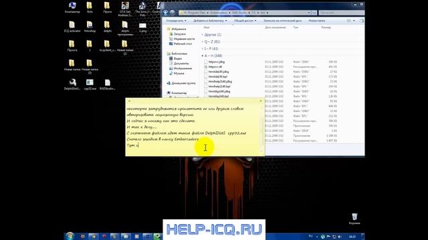Sort by the Имя column header
Image resolution: width=428 pixels, height=240 pixels.
(x=207, y=27)
